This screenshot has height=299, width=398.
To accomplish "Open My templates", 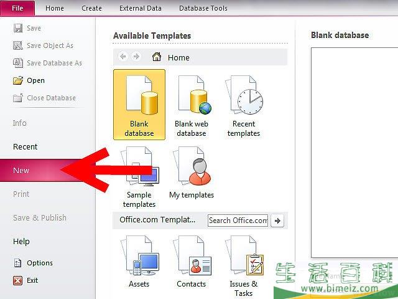I will [x=192, y=173].
